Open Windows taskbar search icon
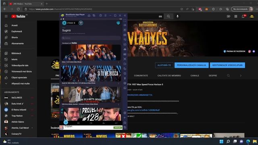This screenshot has height=145, width=258. [x=228, y=141]
